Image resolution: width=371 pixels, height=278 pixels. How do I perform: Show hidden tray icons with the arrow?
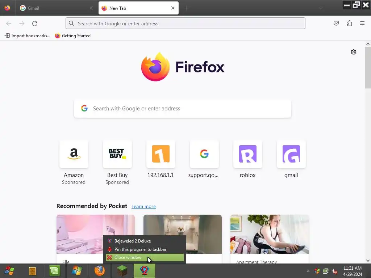pyautogui.click(x=308, y=271)
